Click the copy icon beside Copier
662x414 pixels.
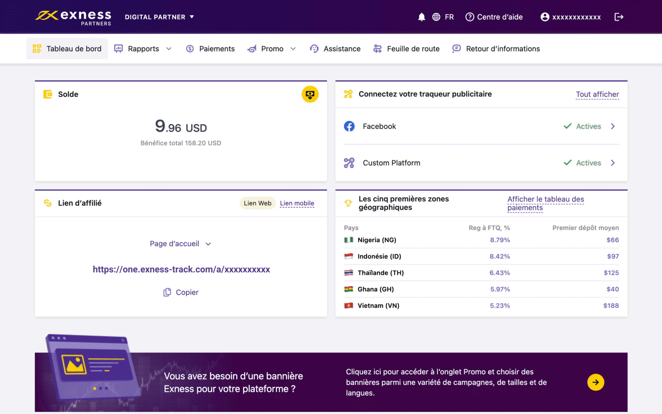tap(167, 292)
